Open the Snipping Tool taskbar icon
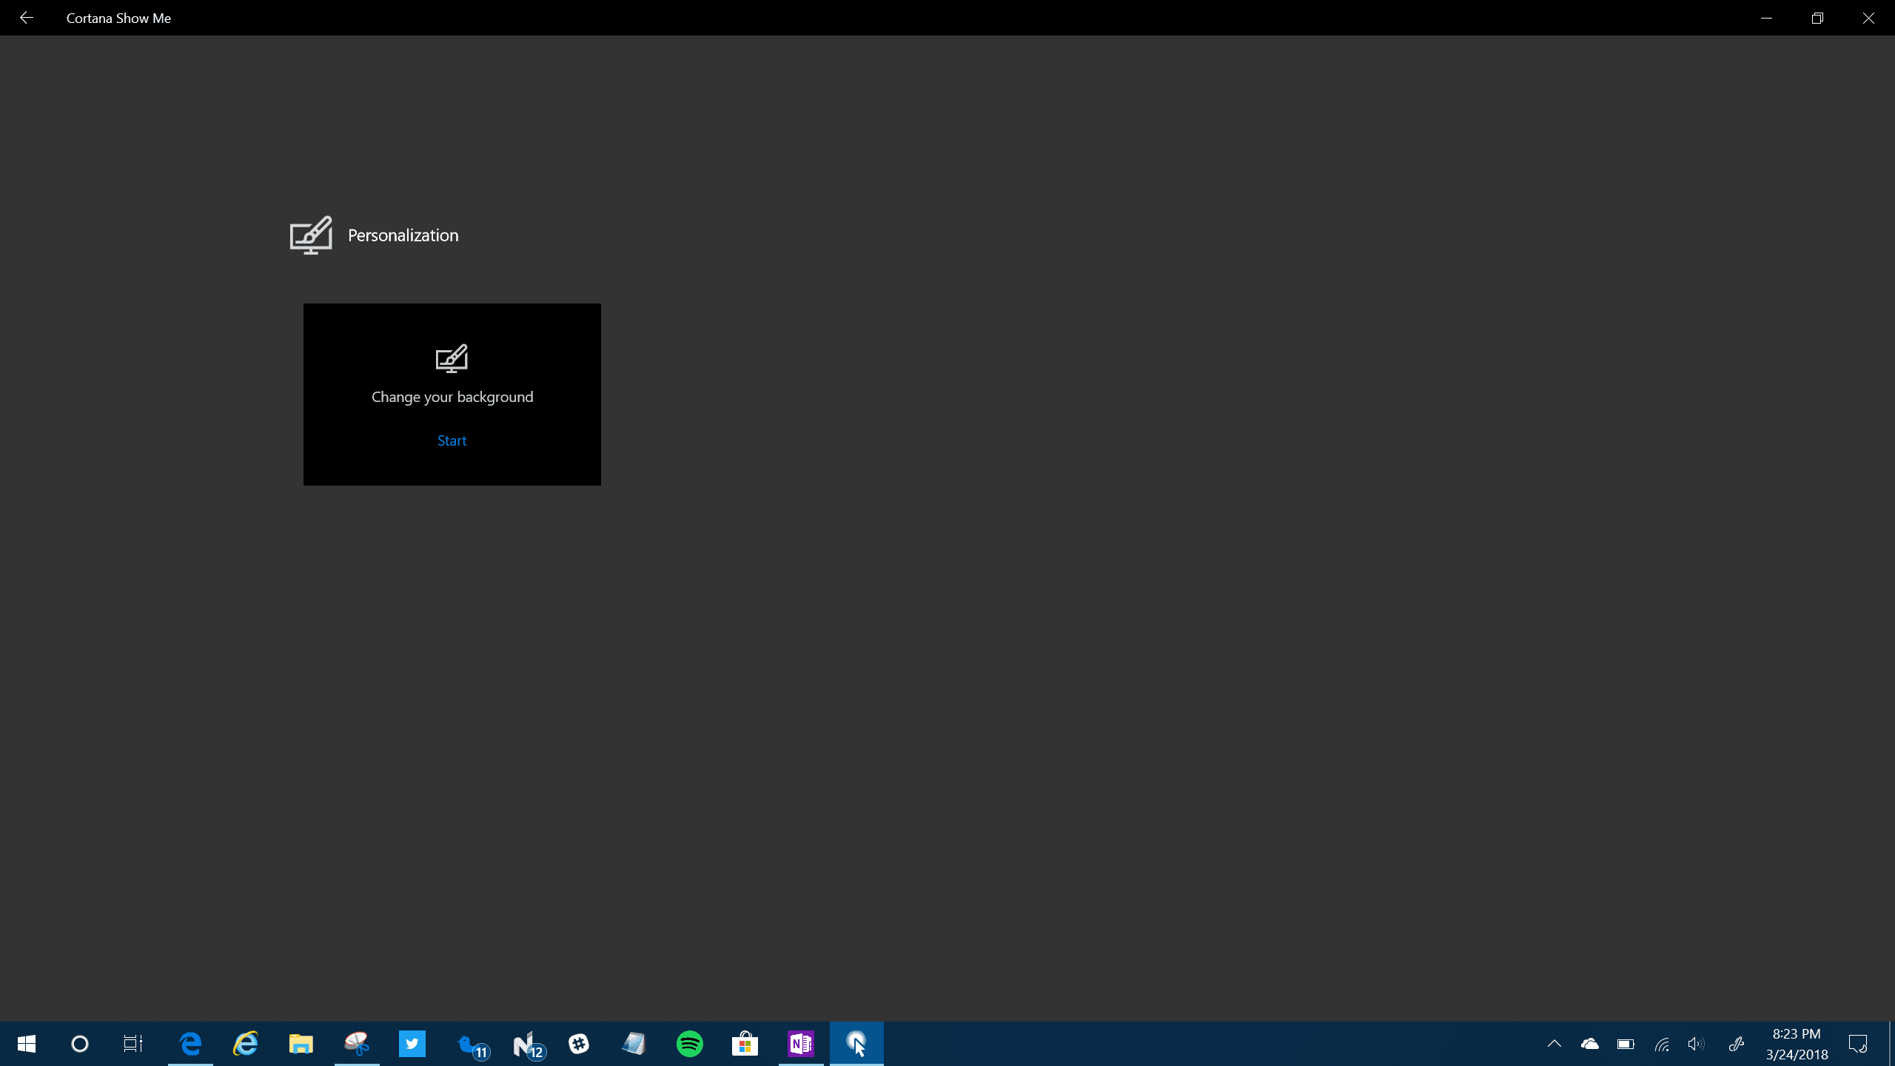This screenshot has width=1895, height=1066. pos(357,1044)
